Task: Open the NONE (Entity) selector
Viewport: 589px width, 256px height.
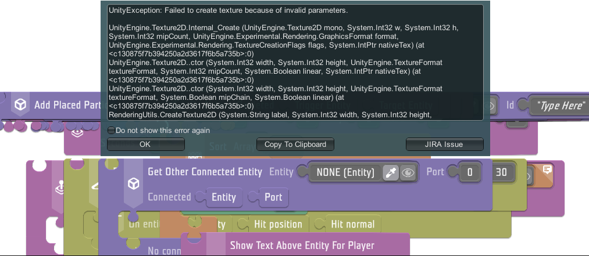Action: coord(344,172)
